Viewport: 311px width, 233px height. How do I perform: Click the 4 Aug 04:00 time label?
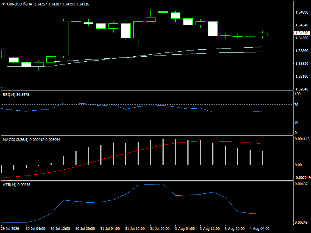pos(259,228)
